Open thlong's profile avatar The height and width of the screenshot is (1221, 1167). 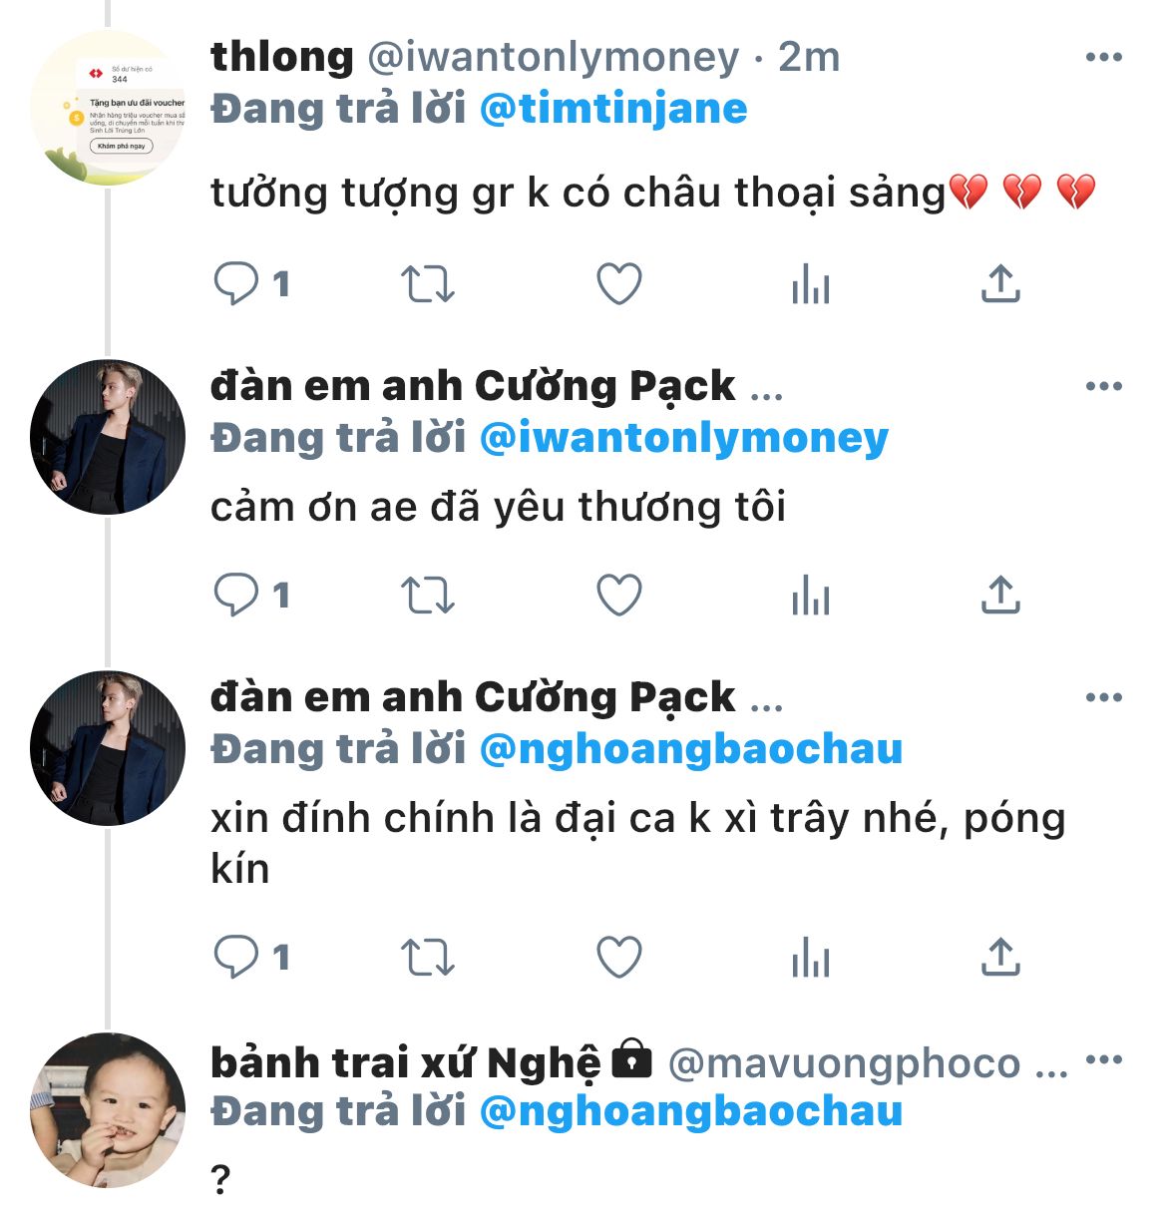(x=108, y=108)
